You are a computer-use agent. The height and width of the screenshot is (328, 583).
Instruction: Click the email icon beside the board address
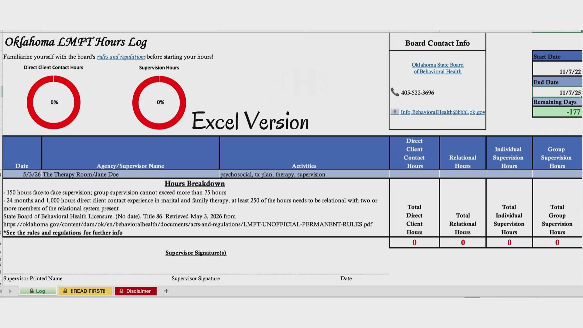[x=395, y=112]
